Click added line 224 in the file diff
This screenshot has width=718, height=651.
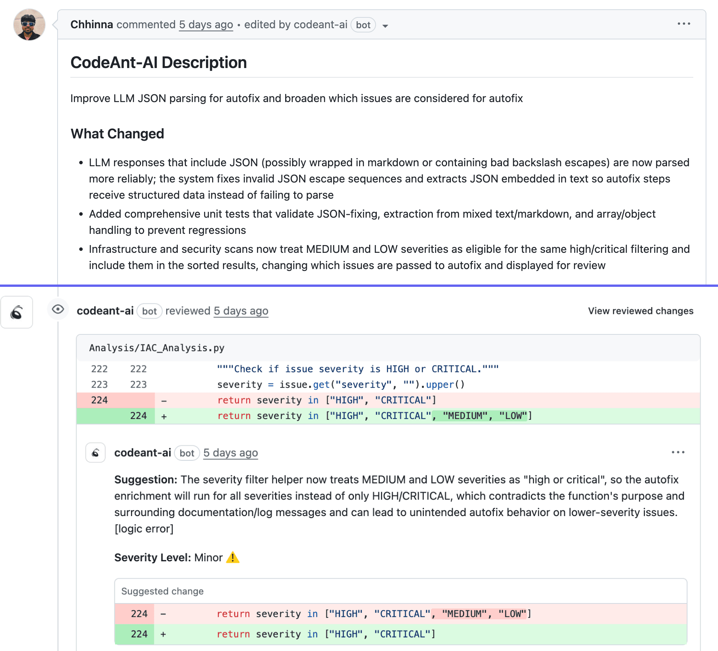coord(388,416)
